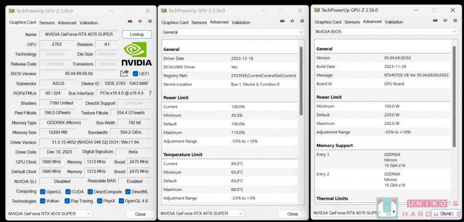The width and height of the screenshot is (464, 222).
Task: Click vertical scrollbar in middle Advanced window
Action: click(x=301, y=80)
